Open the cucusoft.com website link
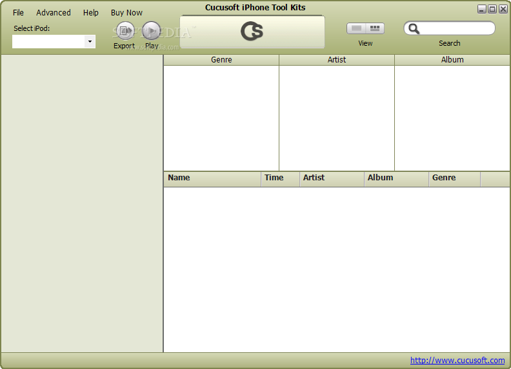 457,360
